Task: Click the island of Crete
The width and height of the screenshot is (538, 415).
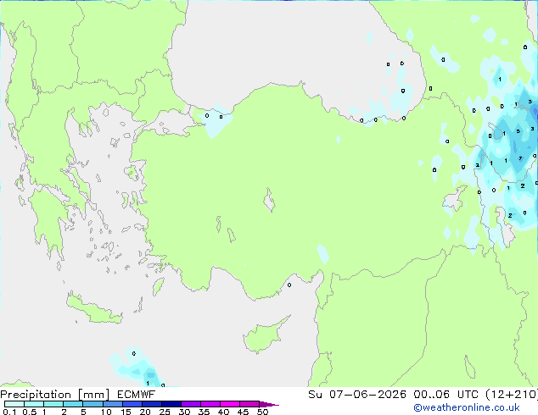Action: (93, 310)
